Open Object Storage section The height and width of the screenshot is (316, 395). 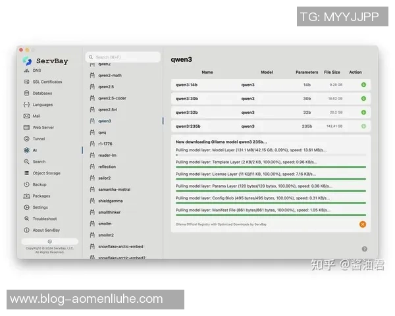pos(46,173)
